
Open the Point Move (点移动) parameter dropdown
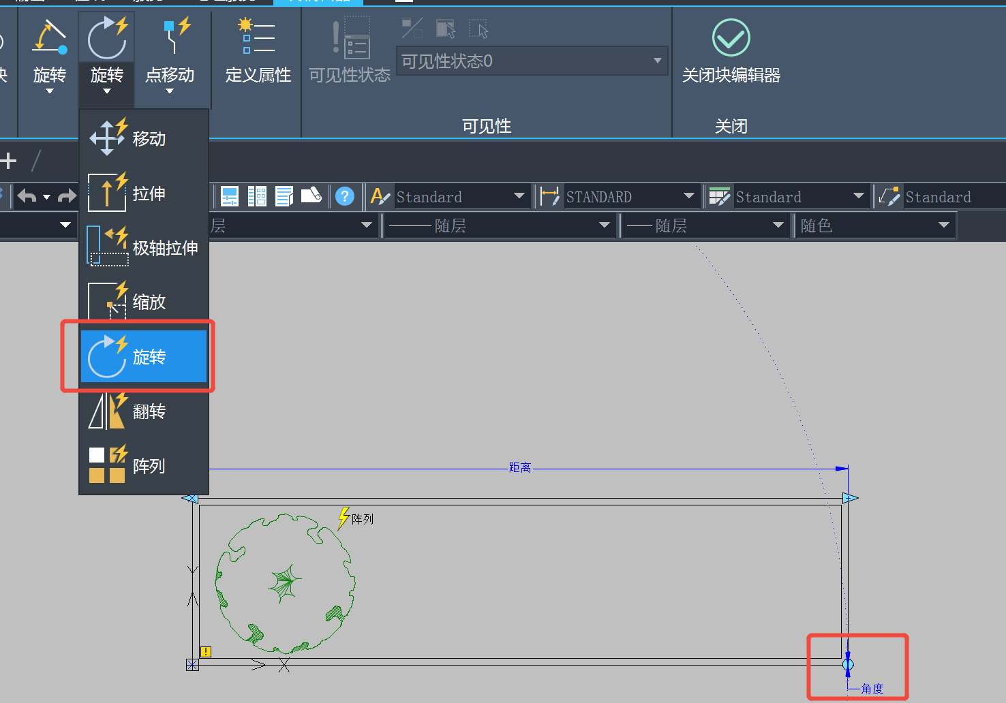[170, 91]
